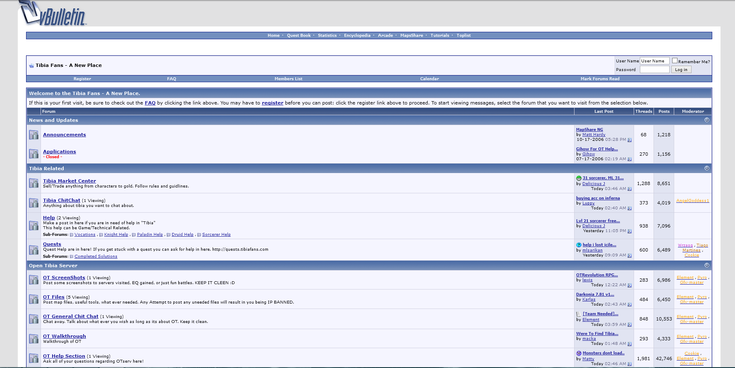The width and height of the screenshot is (735, 368).
Task: Collapse the News and Updates category
Action: [706, 120]
